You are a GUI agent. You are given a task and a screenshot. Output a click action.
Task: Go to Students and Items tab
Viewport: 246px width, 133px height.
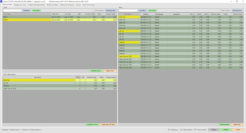tap(52, 5)
